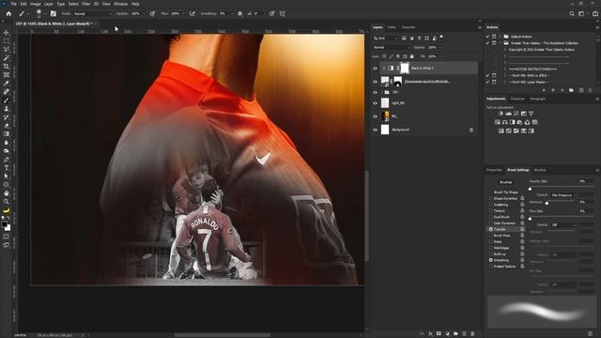
Task: Select the Horizontal Type tool
Action: click(x=7, y=168)
